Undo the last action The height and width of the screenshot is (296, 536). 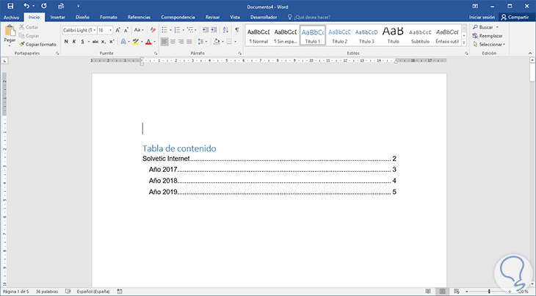click(26, 6)
